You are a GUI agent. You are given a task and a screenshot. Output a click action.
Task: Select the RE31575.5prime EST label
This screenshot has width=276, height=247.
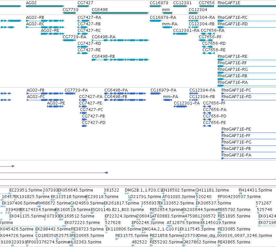(132, 236)
